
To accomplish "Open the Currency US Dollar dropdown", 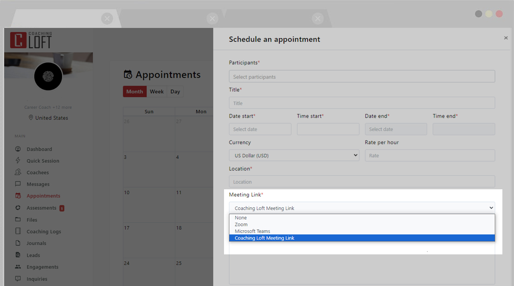I will point(294,155).
